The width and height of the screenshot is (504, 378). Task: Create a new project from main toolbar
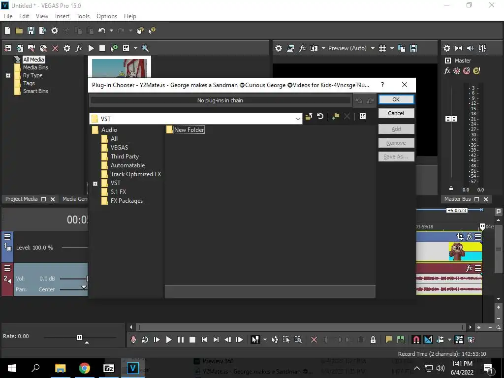click(7, 31)
